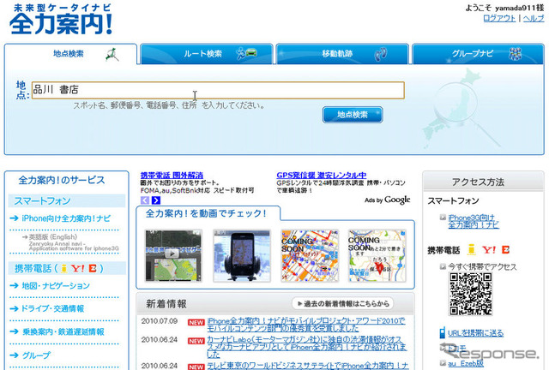Click the 携帯電話 圏外解消 ad link
The height and width of the screenshot is (370, 549).
(172, 176)
